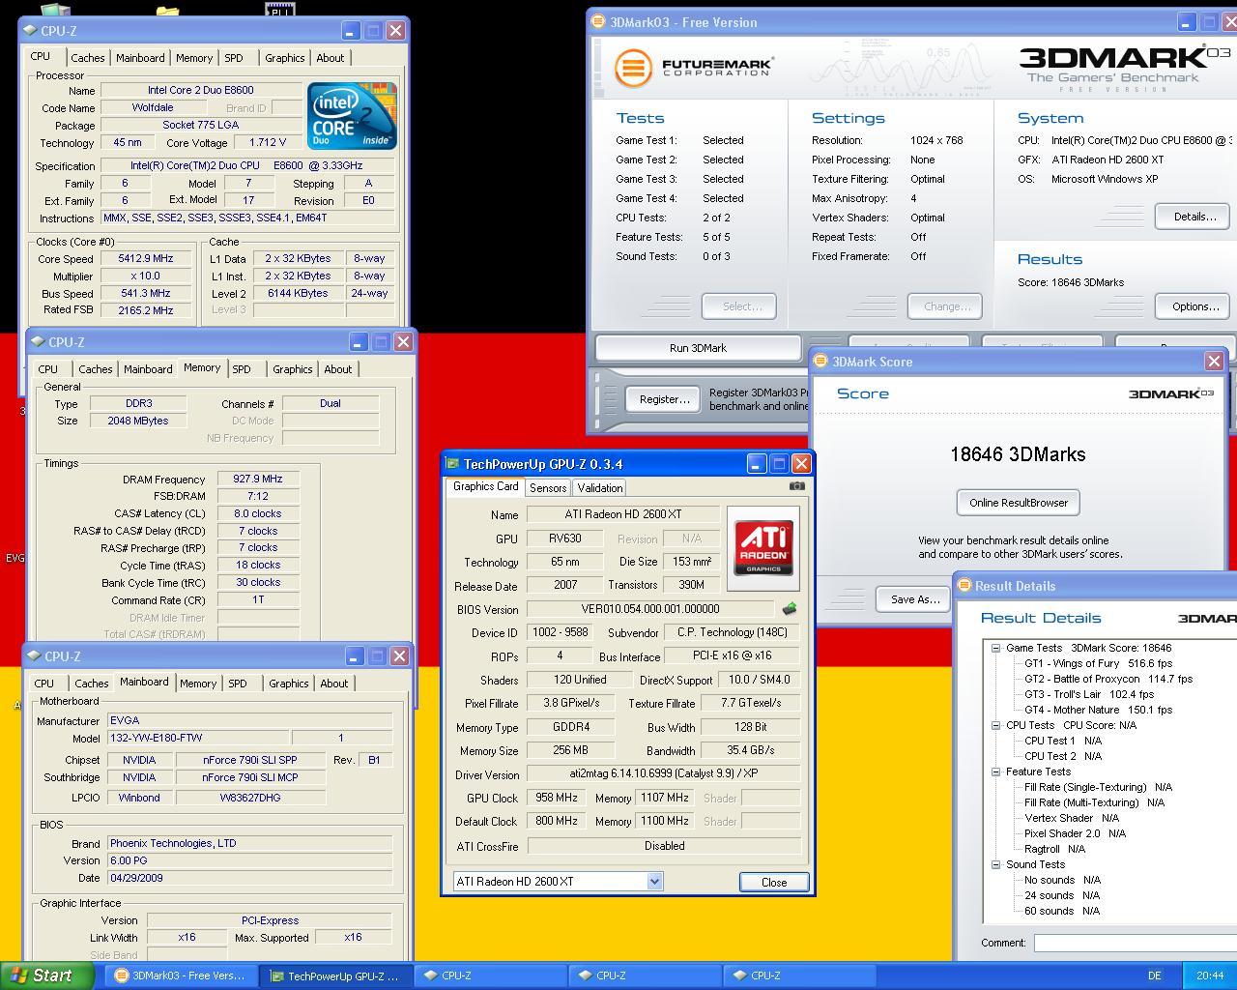This screenshot has width=1237, height=990.
Task: Click the taskbar clock showing 20:44
Action: coord(1210,975)
